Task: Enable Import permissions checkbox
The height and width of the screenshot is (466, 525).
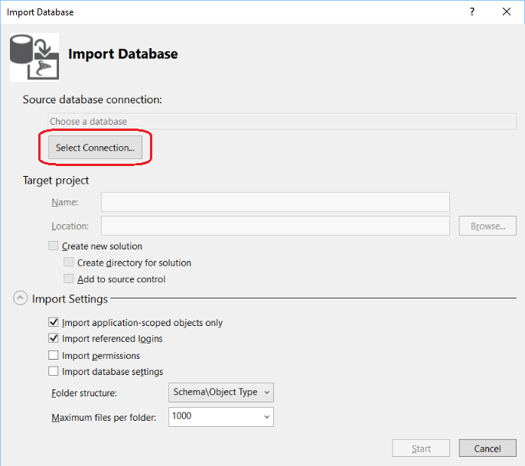Action: (54, 355)
